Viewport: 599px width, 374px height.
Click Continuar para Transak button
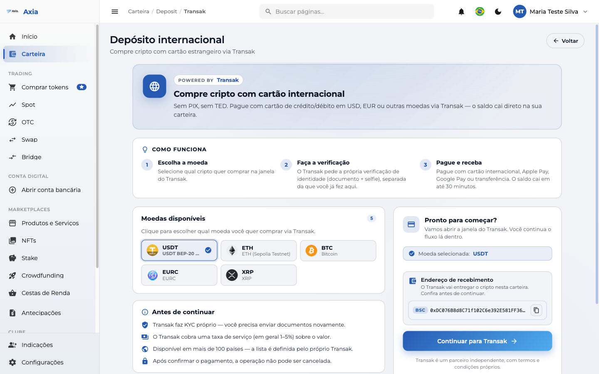tap(478, 341)
